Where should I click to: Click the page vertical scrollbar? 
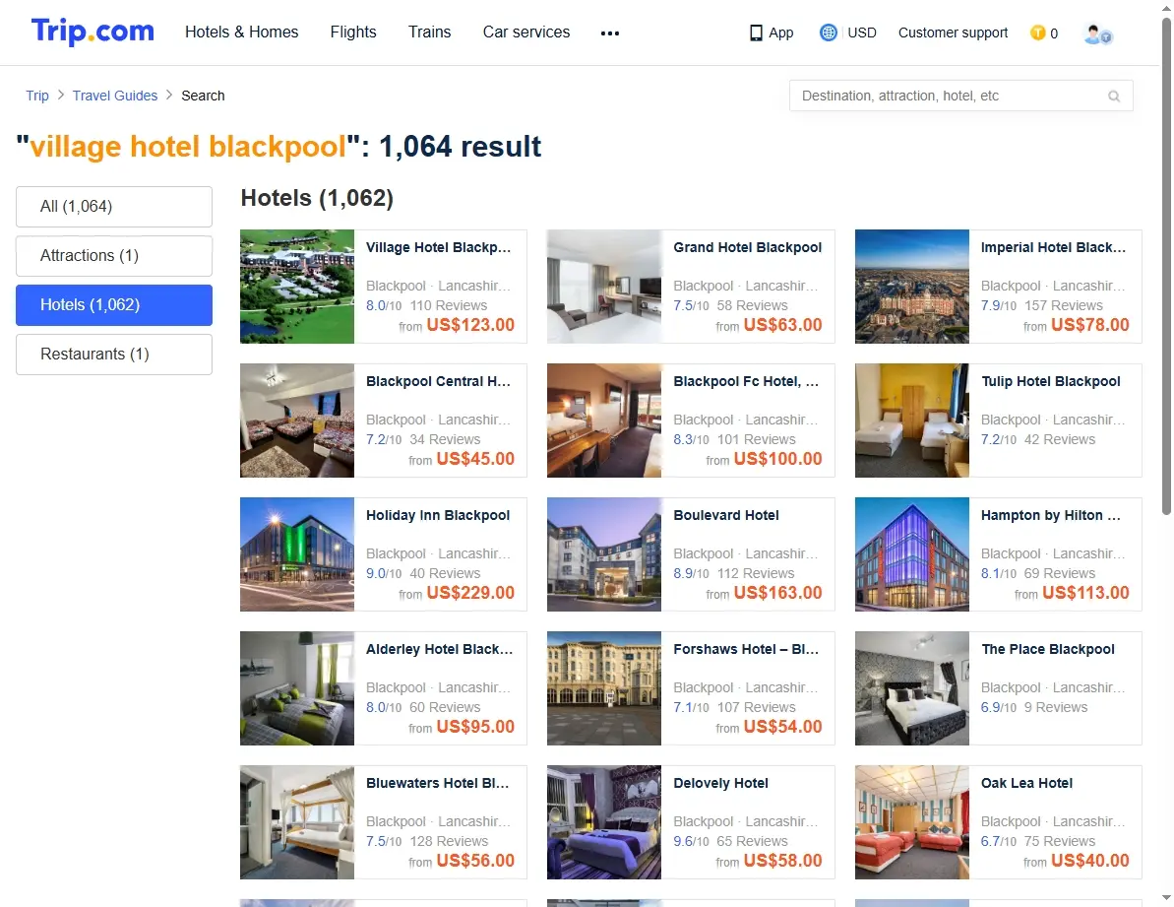(1166, 266)
